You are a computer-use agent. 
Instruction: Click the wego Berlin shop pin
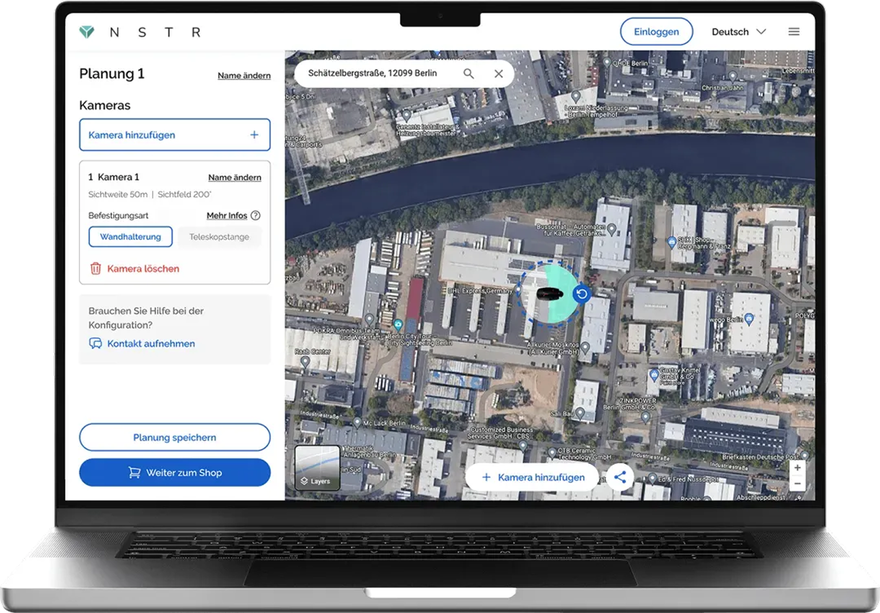coord(749,319)
